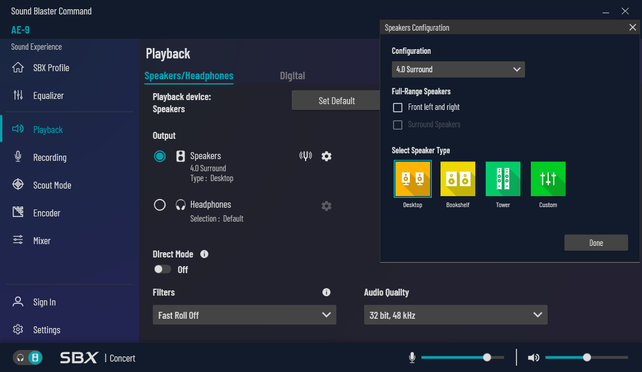Click the Set Default button
This screenshot has width=642, height=372.
[x=336, y=101]
